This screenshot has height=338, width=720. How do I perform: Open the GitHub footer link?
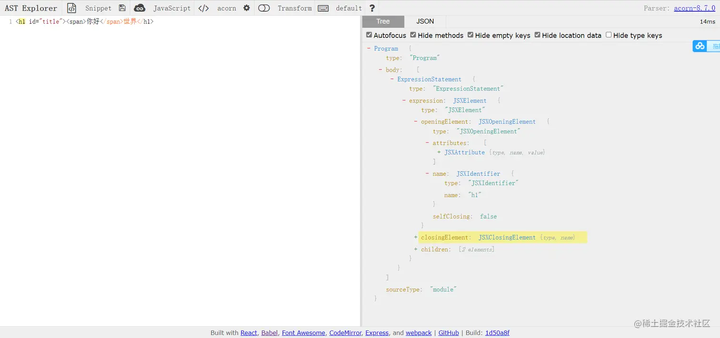pyautogui.click(x=449, y=333)
